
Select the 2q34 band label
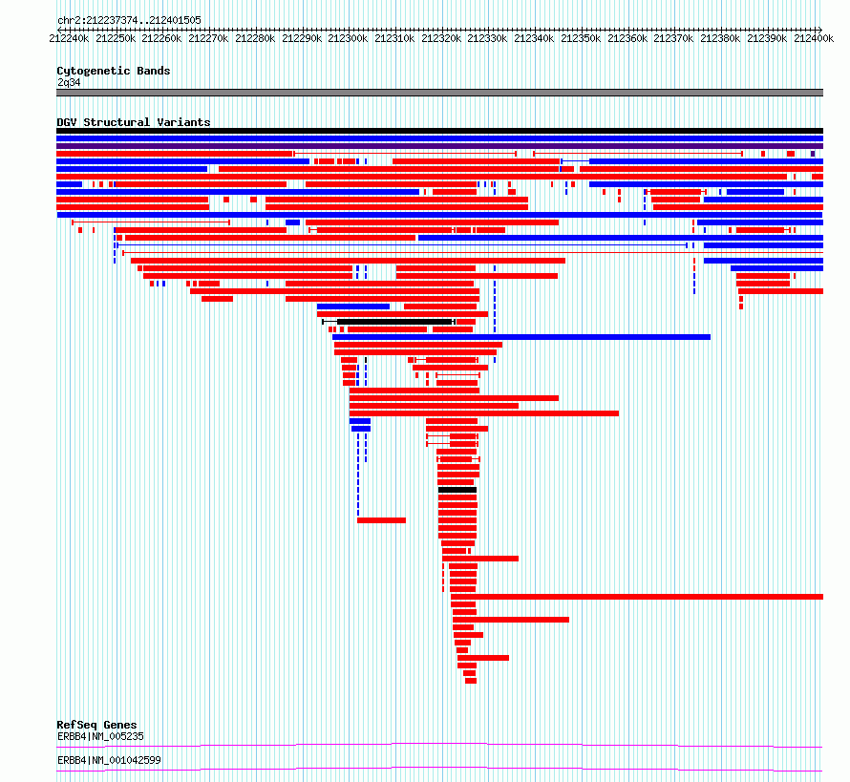(x=69, y=82)
